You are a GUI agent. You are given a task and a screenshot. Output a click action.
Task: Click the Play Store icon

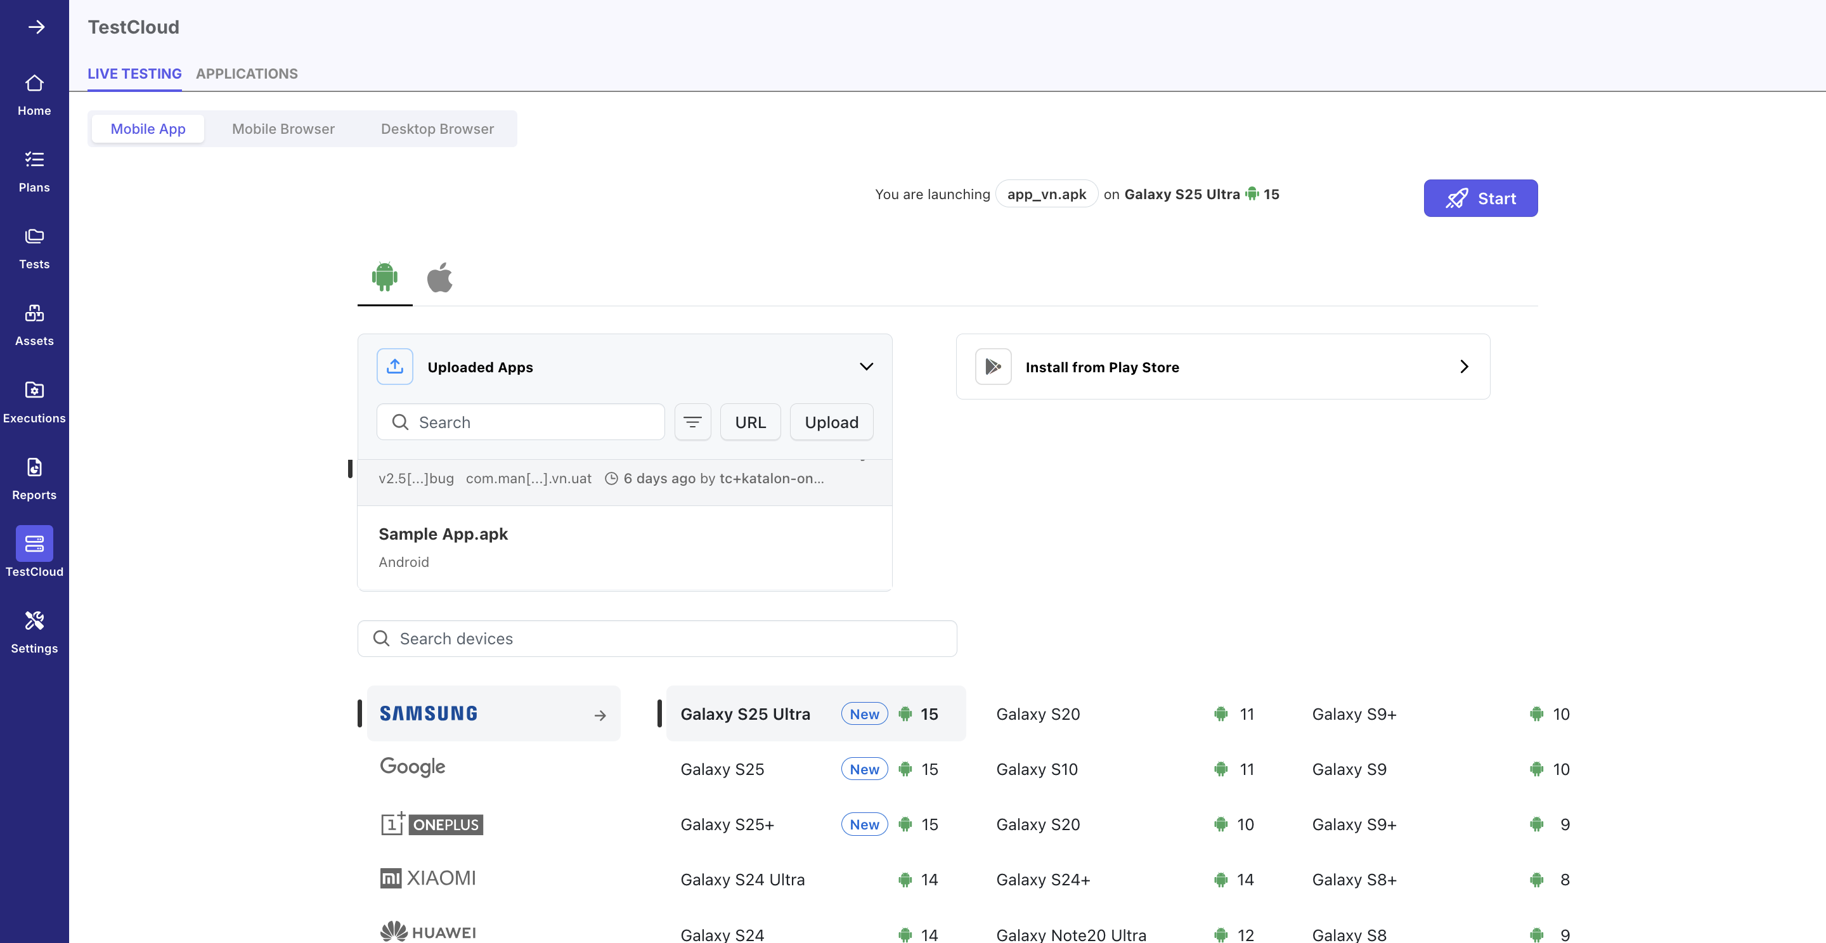click(x=993, y=367)
